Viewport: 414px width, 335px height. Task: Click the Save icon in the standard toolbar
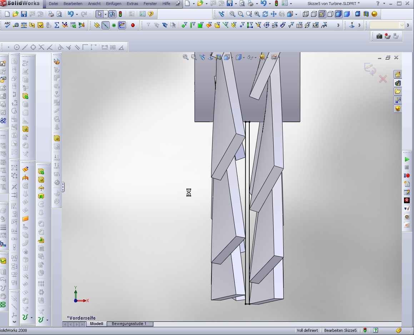pos(24,14)
